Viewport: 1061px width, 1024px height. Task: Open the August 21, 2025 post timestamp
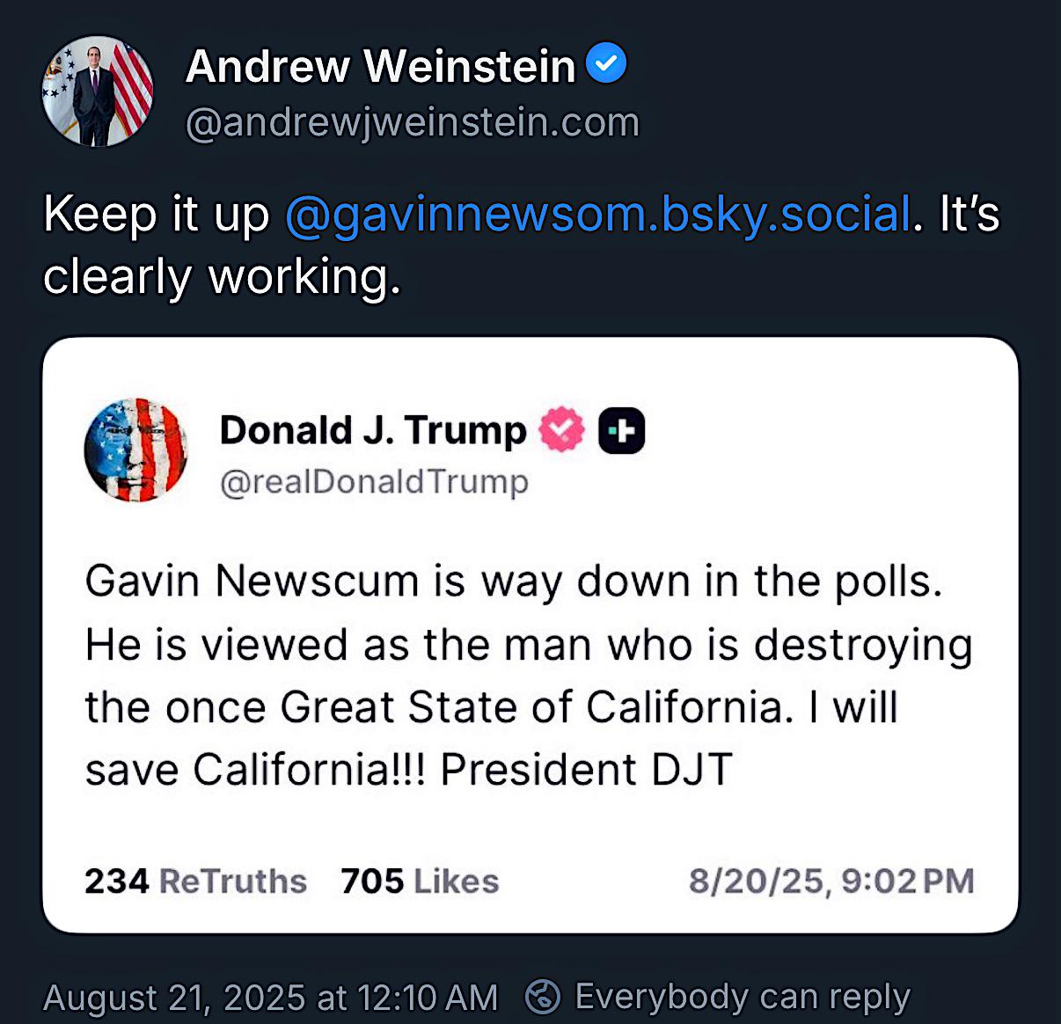click(x=270, y=998)
